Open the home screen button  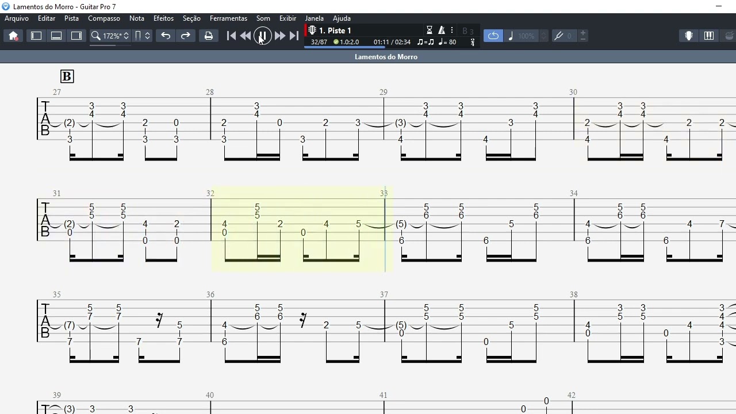pyautogui.click(x=13, y=36)
